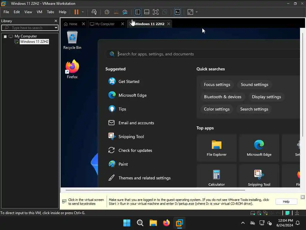Click the Display settings quick search
Viewport: 306px width, 230px height.
pyautogui.click(x=266, y=97)
